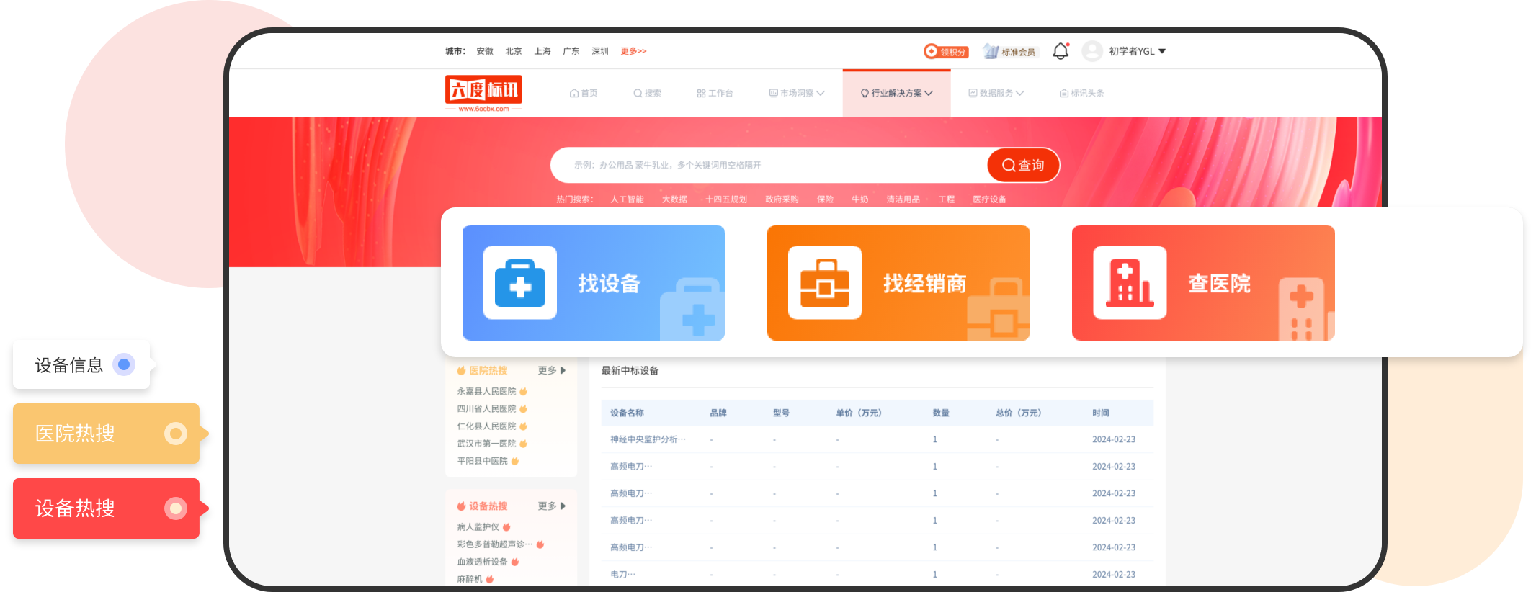Image resolution: width=1536 pixels, height=592 pixels.
Task: Click the fire icon next to 平阳县中医院
Action: coord(515,461)
